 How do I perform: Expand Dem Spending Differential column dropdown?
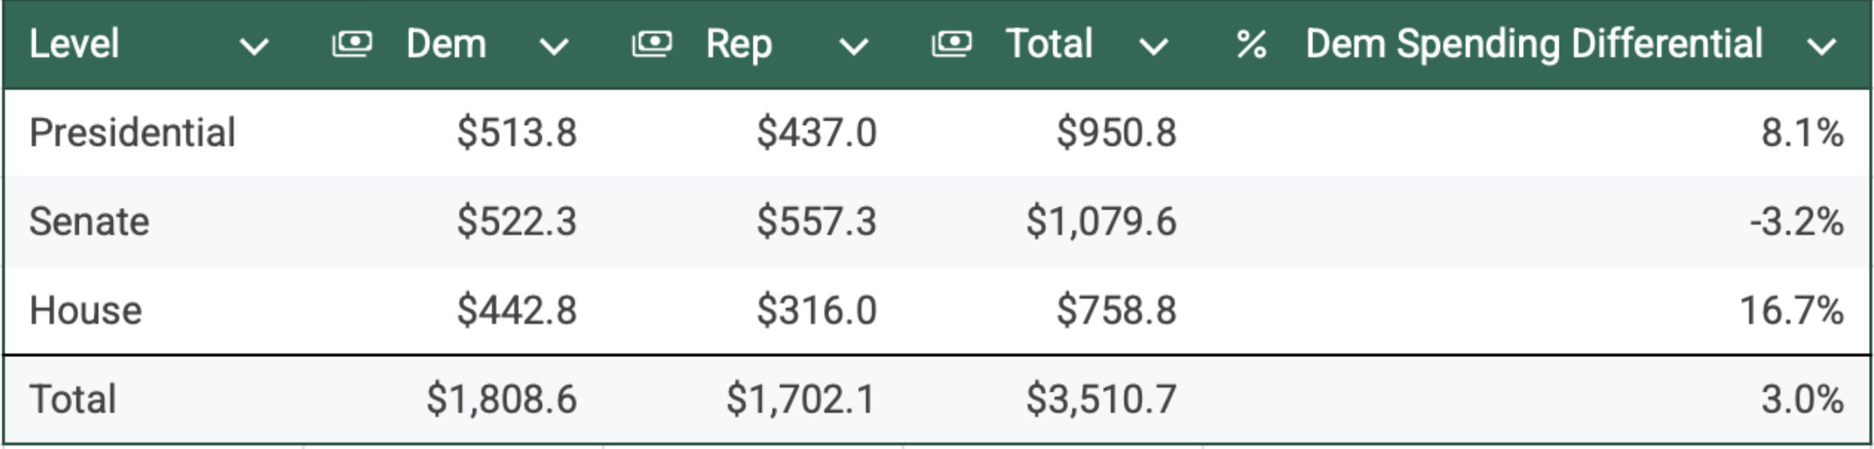[x=1821, y=47]
